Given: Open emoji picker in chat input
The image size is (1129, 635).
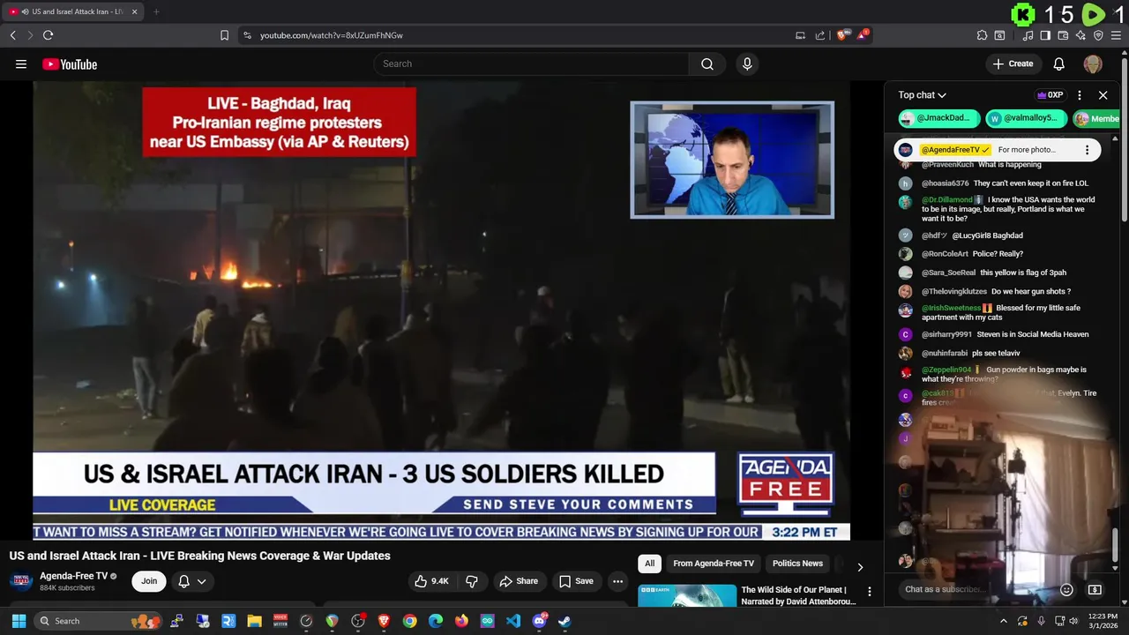Looking at the screenshot, I should pyautogui.click(x=1066, y=589).
